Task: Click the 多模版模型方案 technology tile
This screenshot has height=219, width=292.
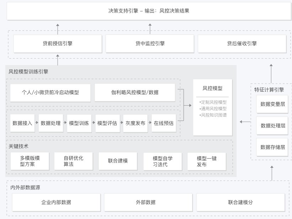Action: (29, 161)
